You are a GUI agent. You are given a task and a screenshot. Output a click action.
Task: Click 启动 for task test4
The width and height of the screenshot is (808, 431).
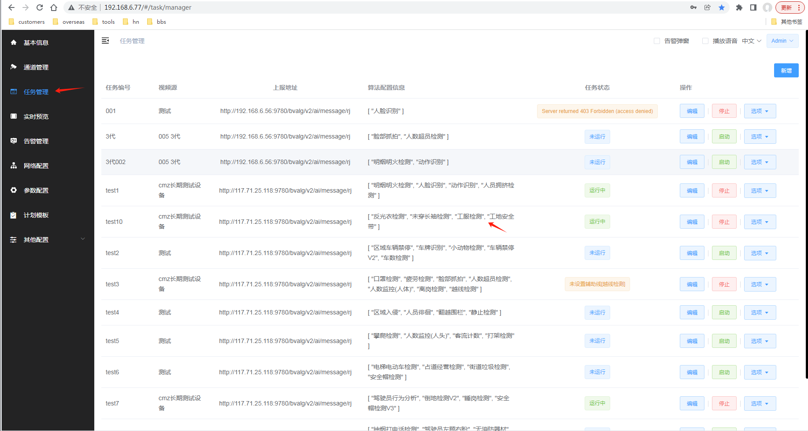point(724,312)
